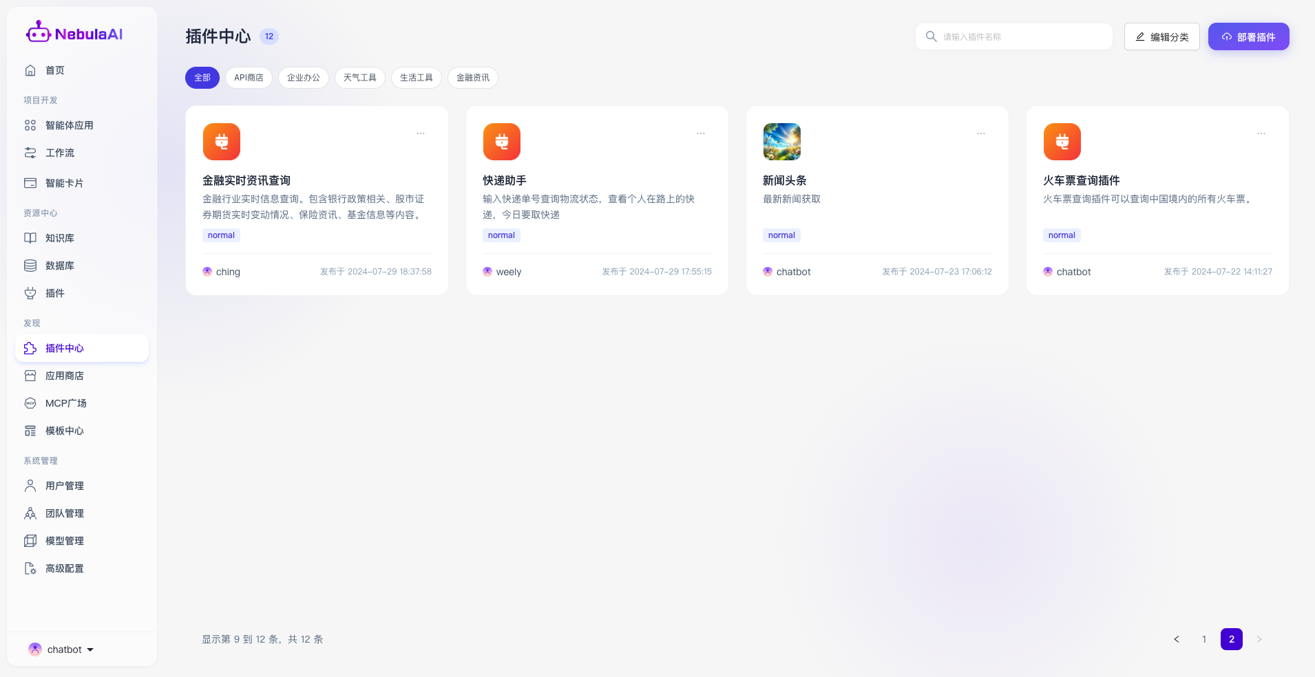The width and height of the screenshot is (1315, 677).
Task: Open the MCP广场 sidebar item
Action: pos(65,403)
